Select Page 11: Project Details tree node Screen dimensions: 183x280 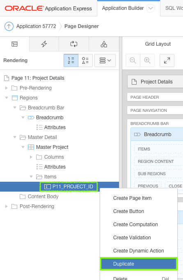pyautogui.click(x=38, y=78)
